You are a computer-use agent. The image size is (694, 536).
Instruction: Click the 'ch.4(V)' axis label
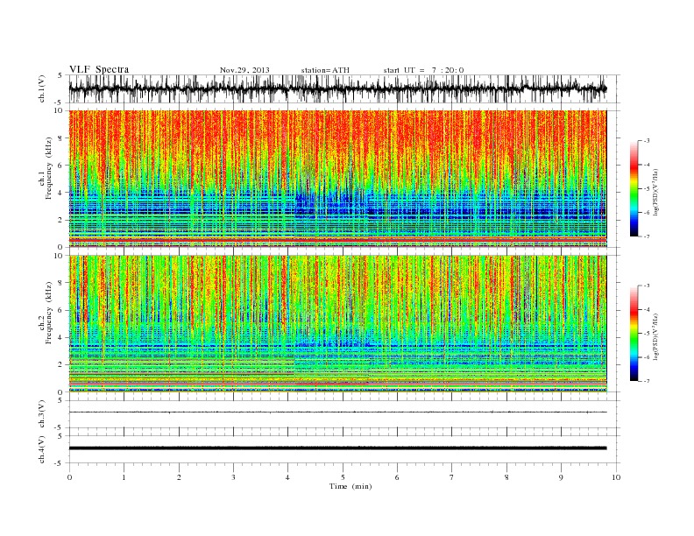pos(41,449)
